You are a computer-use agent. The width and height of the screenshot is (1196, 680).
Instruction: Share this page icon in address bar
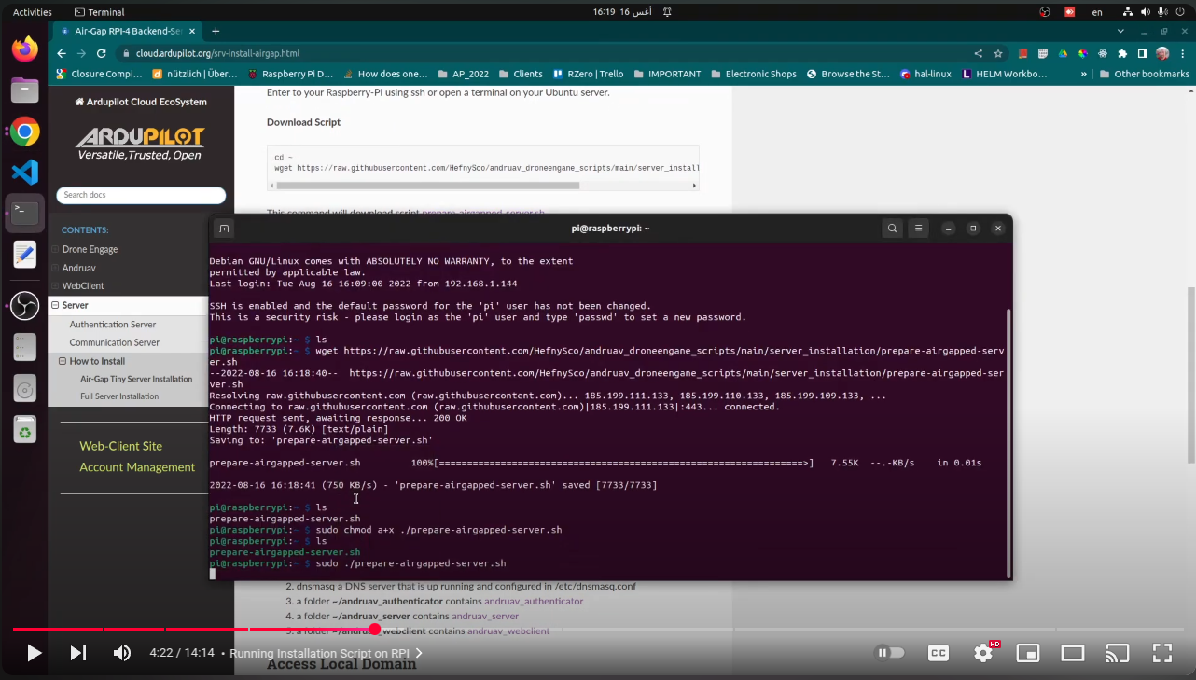(978, 53)
